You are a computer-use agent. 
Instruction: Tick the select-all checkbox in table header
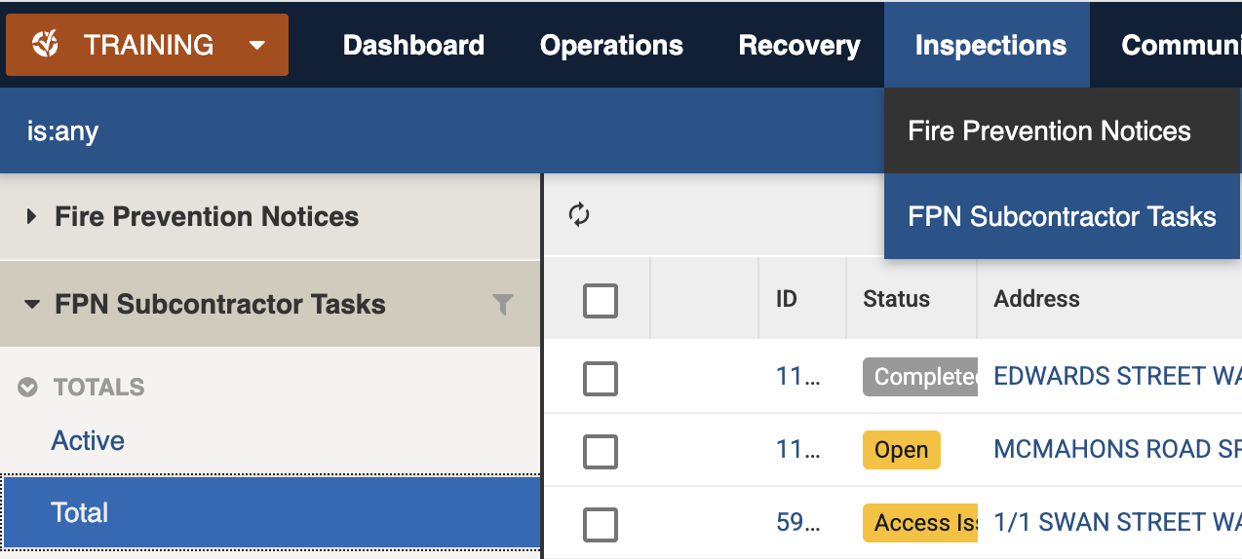(601, 300)
